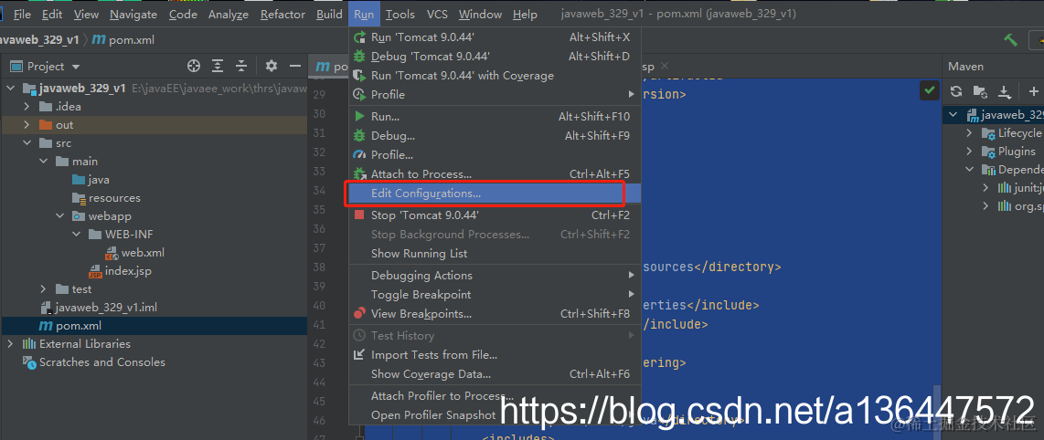Click External Libraries bars icon

pos(29,343)
